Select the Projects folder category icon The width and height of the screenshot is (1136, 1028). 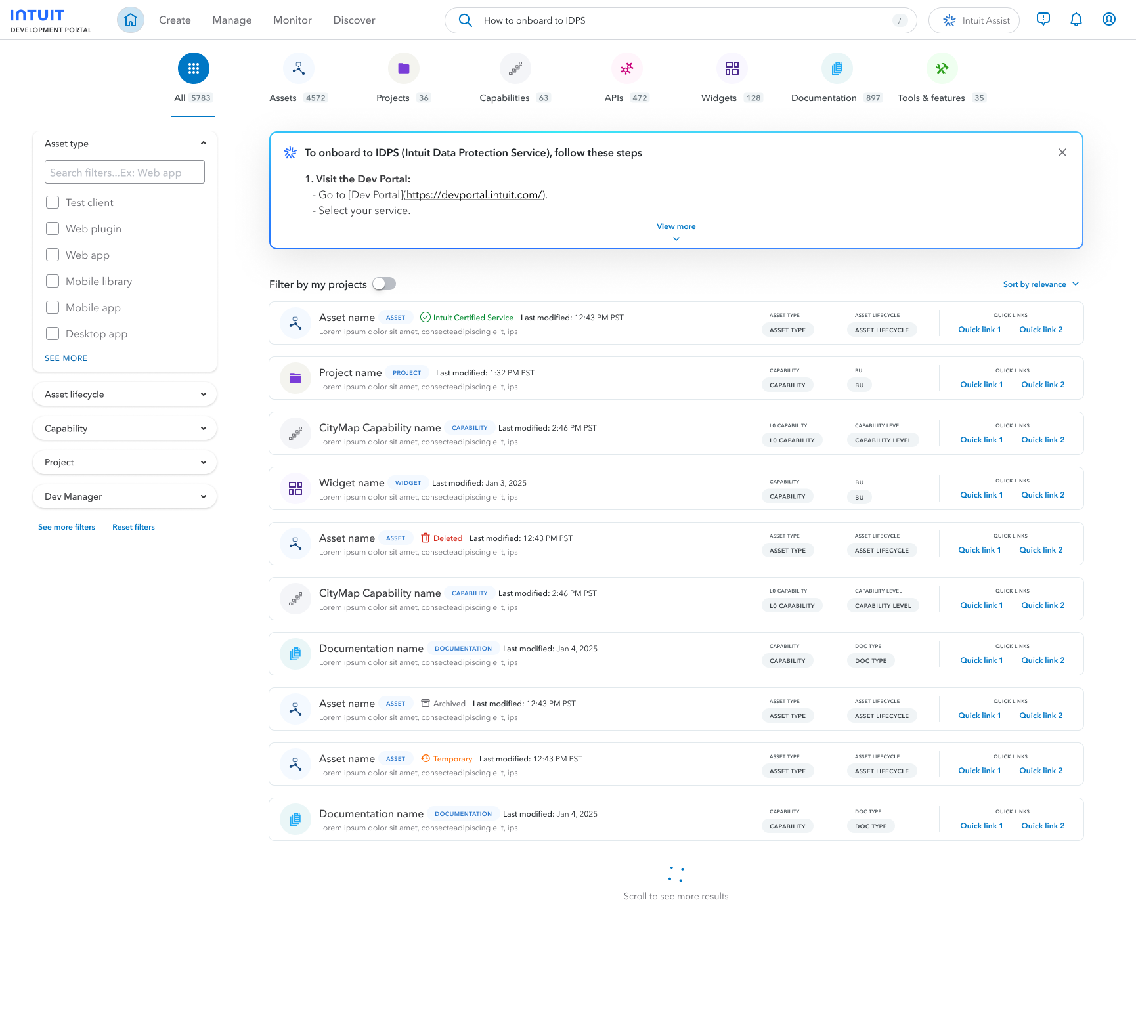(403, 68)
